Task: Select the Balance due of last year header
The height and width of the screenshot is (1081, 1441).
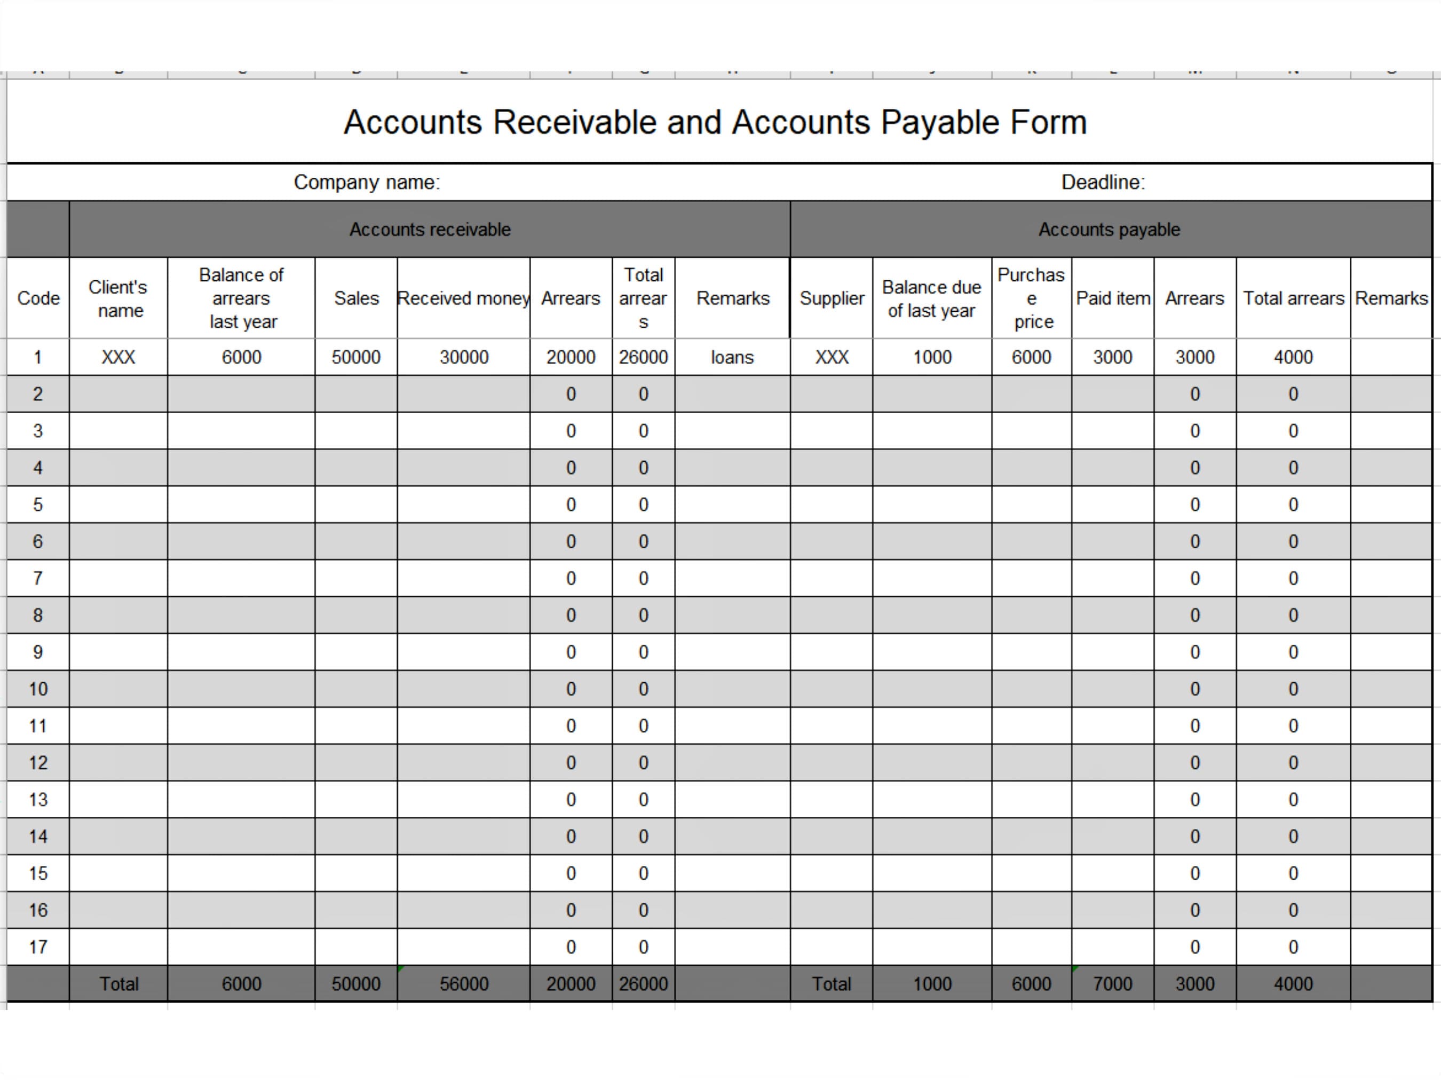Action: pos(931,298)
